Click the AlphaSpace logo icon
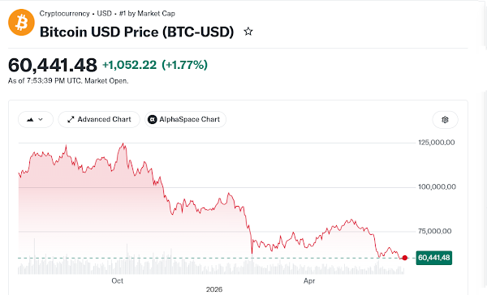This screenshot has width=487, height=295. [x=153, y=119]
